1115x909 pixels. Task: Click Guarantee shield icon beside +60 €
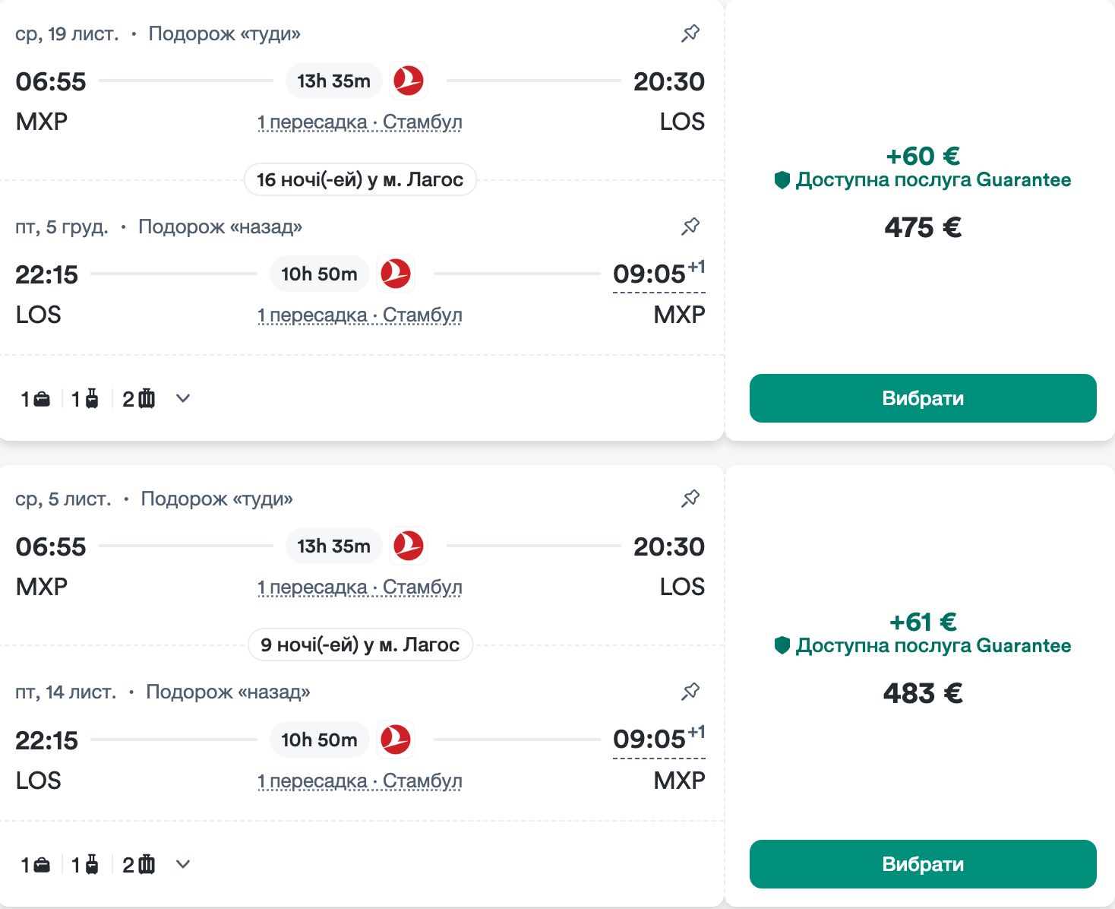click(x=782, y=180)
